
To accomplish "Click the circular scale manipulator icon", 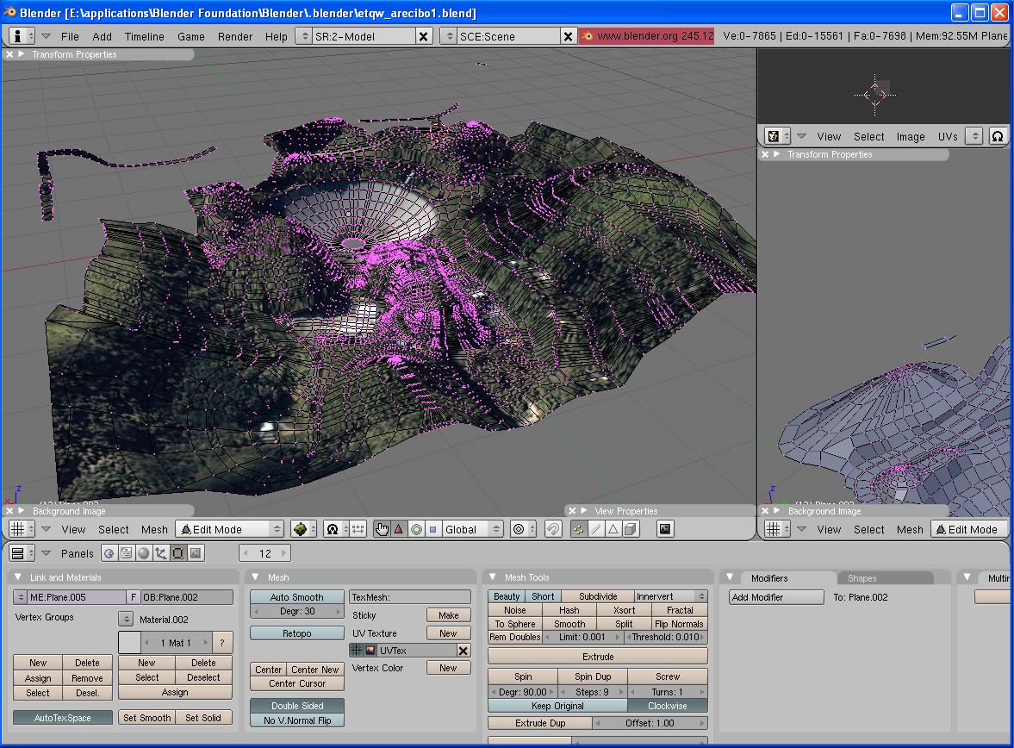I will click(416, 529).
